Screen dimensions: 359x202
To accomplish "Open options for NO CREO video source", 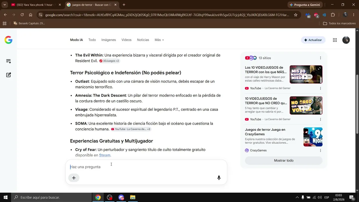I will click(321, 119).
